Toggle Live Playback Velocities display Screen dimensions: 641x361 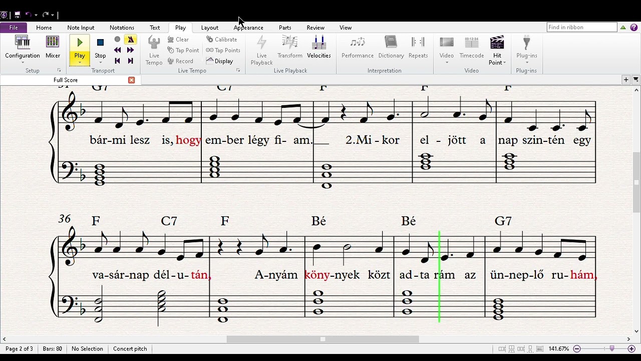point(319,48)
